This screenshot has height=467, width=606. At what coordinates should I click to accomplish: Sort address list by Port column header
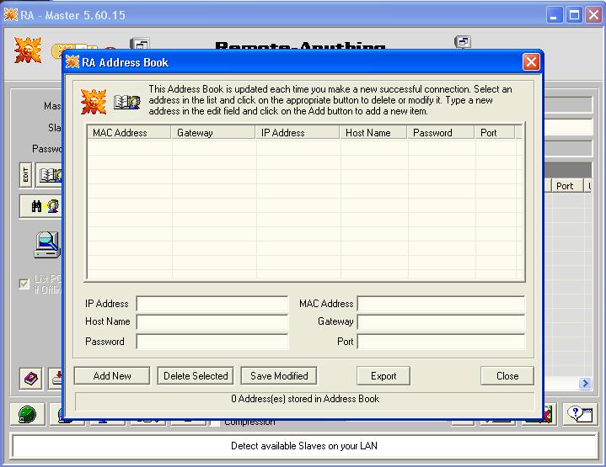[x=495, y=132]
